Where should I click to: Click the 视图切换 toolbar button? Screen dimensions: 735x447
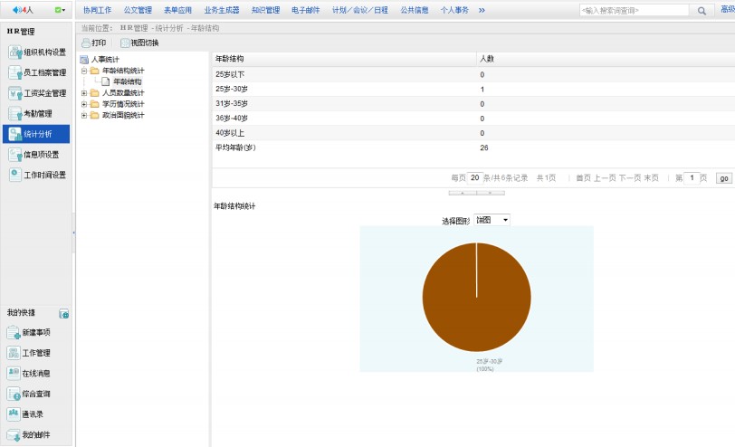[139, 43]
